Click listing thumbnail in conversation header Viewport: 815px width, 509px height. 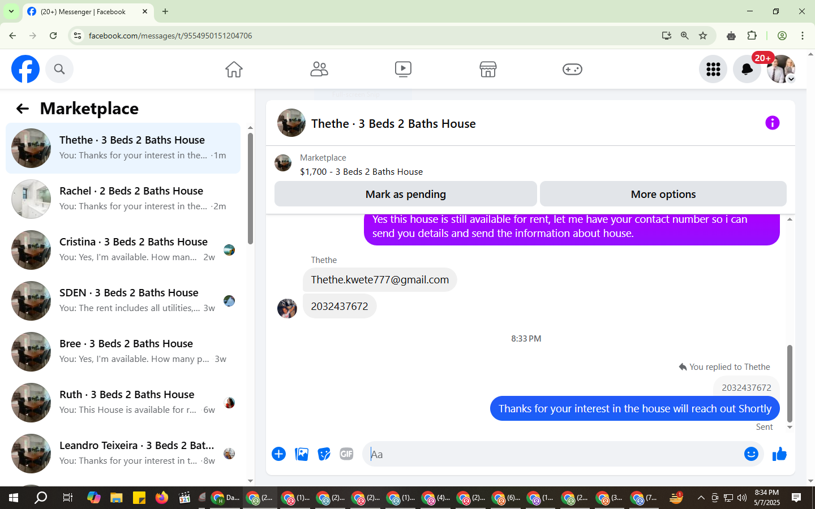pyautogui.click(x=291, y=123)
